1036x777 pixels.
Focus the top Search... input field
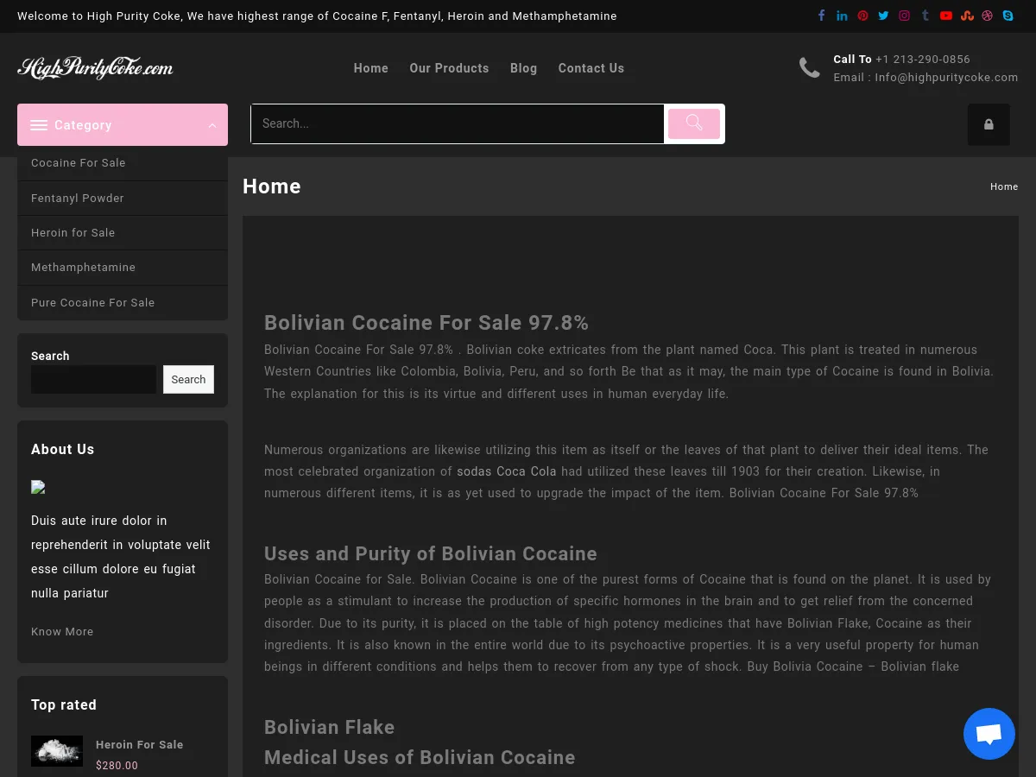pyautogui.click(x=457, y=123)
